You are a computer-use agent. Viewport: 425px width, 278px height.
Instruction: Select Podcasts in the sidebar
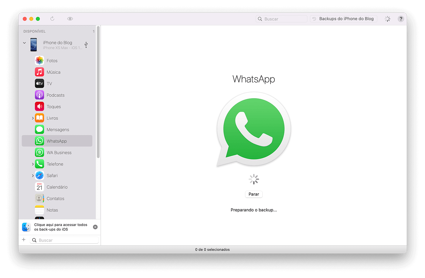point(57,95)
